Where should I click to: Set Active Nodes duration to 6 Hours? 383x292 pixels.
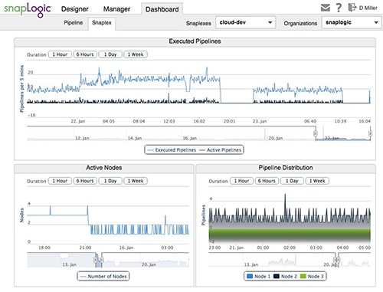point(85,181)
